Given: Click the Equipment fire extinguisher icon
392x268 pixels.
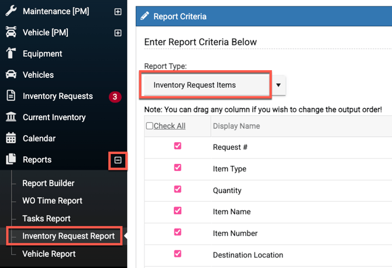Looking at the screenshot, I should point(11,54).
